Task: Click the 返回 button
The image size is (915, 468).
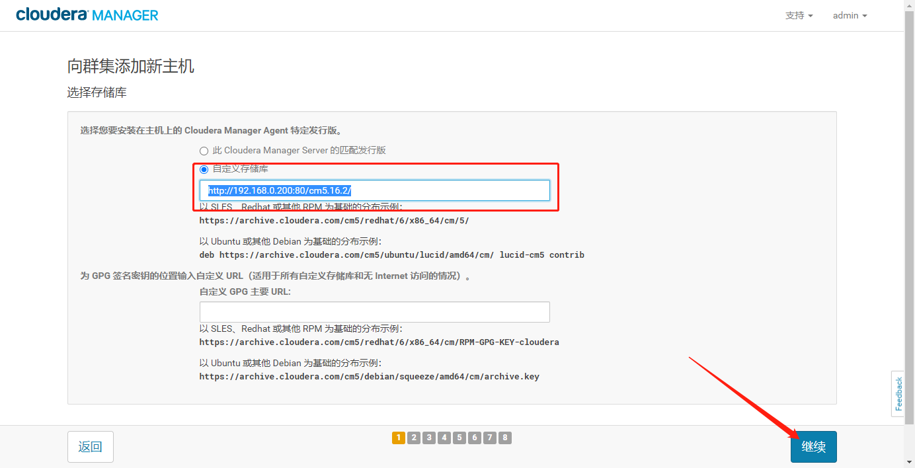Action: pos(90,447)
